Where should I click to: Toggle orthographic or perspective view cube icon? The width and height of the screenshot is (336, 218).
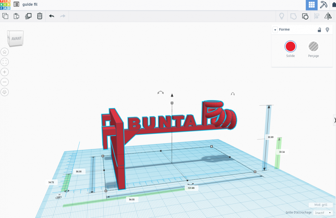tap(4, 92)
